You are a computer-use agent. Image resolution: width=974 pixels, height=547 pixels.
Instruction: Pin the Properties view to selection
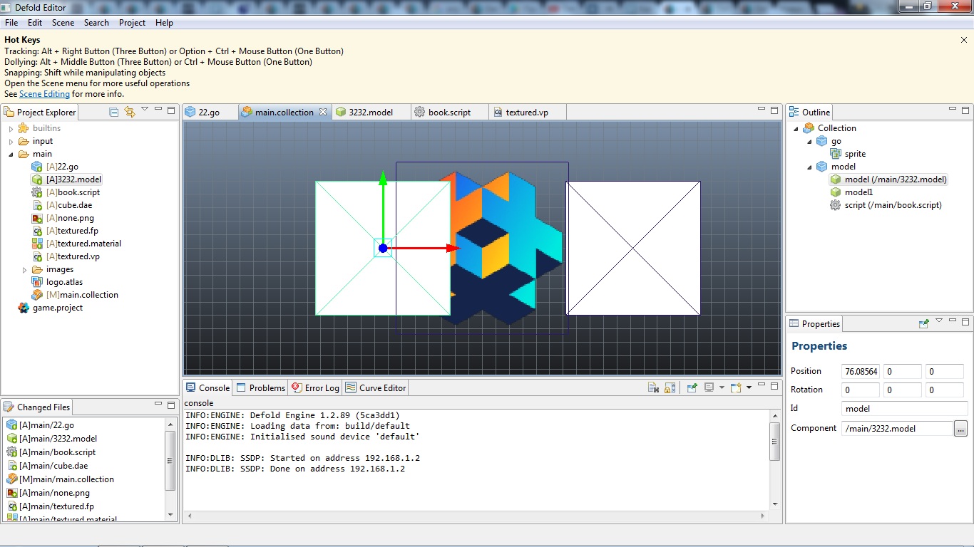(924, 323)
